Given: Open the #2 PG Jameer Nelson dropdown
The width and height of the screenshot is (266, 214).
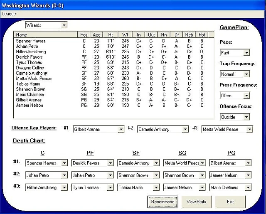Looking at the screenshot, I should click(230, 175).
